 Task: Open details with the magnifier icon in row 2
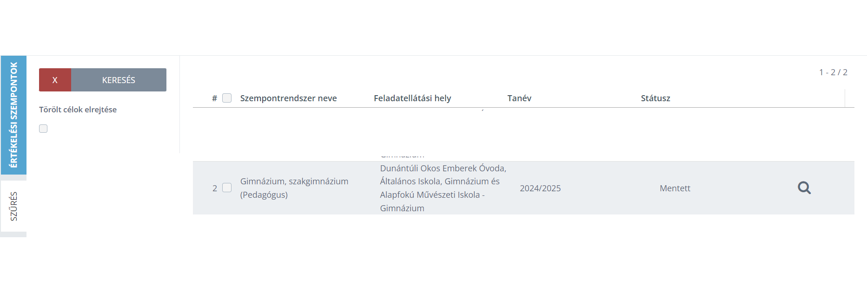(x=804, y=188)
